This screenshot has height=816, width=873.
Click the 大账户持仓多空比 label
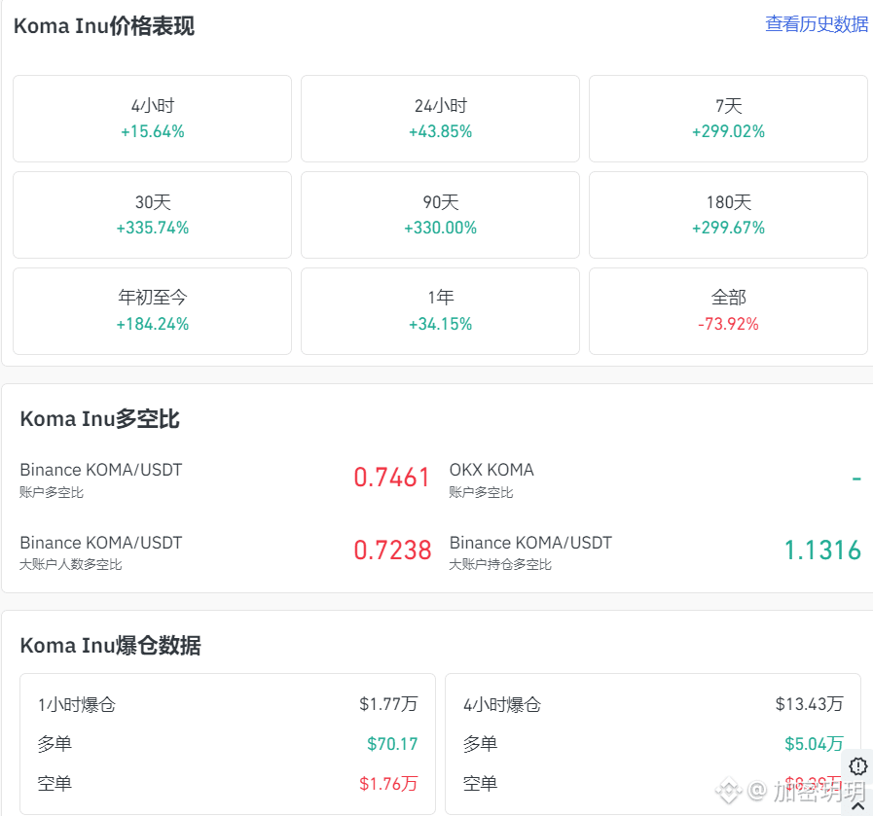pyautogui.click(x=500, y=565)
